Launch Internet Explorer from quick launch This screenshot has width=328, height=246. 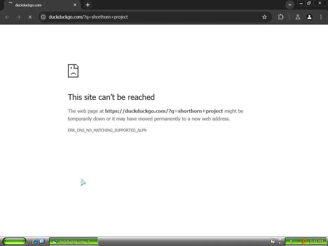(35, 242)
